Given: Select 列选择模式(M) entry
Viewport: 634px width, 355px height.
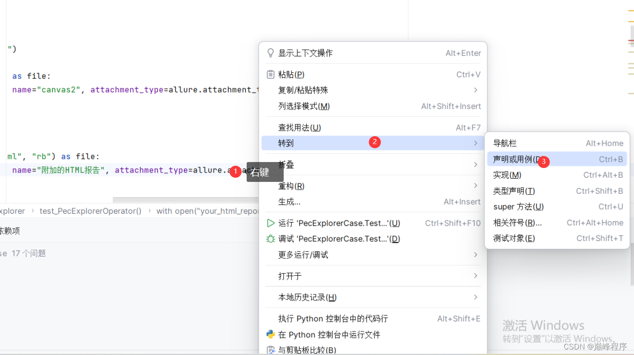Looking at the screenshot, I should (x=373, y=106).
